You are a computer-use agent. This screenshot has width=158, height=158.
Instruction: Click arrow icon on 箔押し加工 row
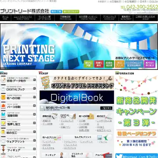pos(34,123)
